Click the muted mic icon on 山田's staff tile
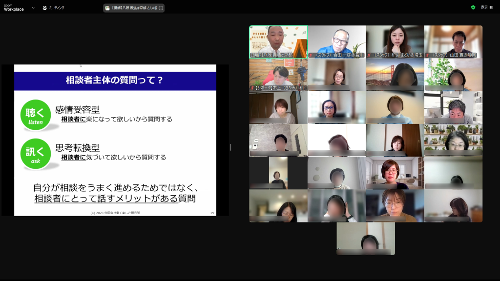The image size is (500, 281). click(427, 55)
